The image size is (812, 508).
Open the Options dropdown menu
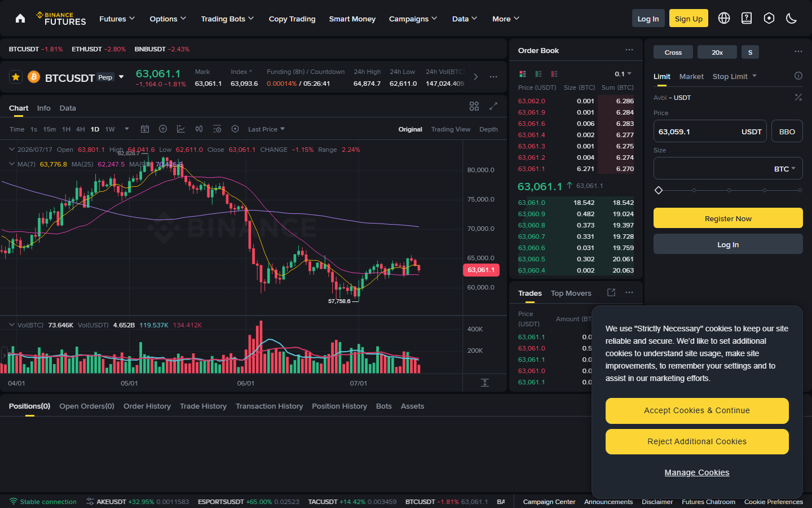tap(167, 19)
